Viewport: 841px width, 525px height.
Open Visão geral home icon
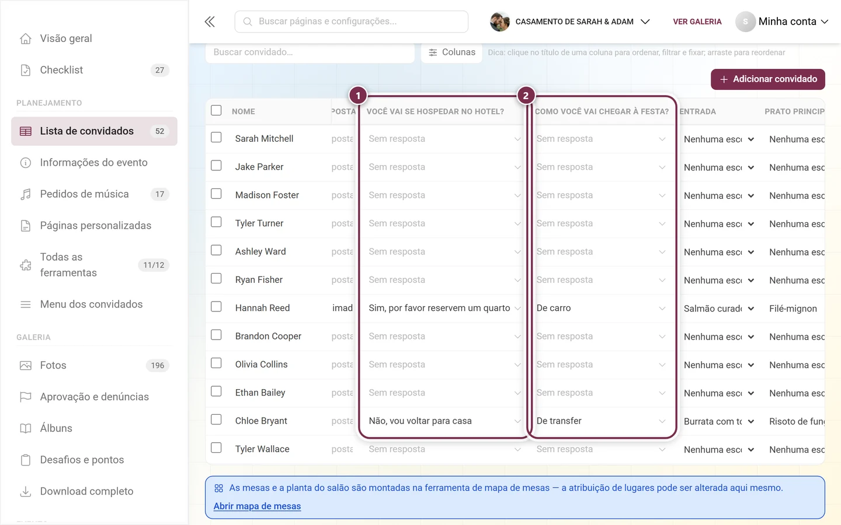[26, 38]
